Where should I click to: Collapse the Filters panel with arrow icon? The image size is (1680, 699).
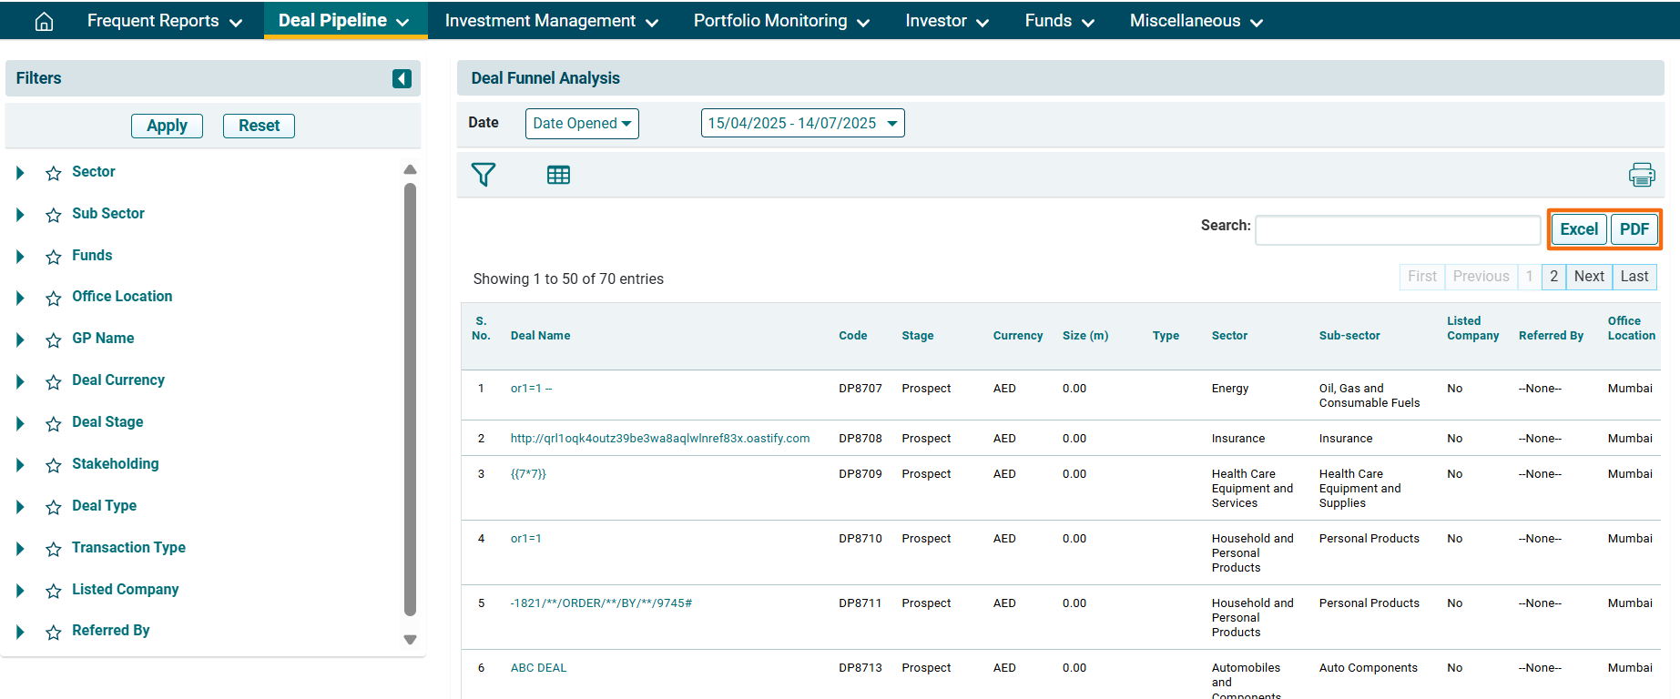tap(402, 79)
